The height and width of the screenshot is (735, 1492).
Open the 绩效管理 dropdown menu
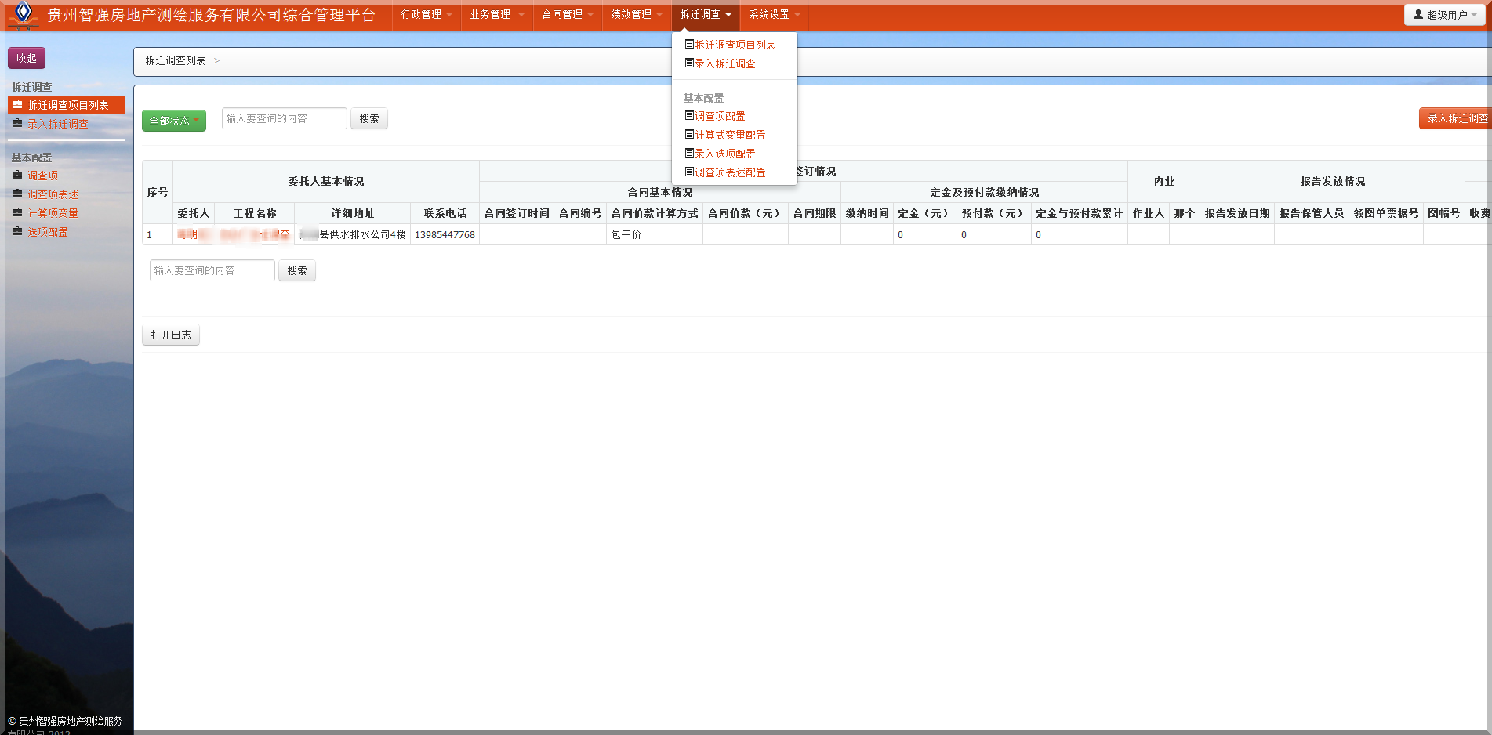(x=637, y=15)
